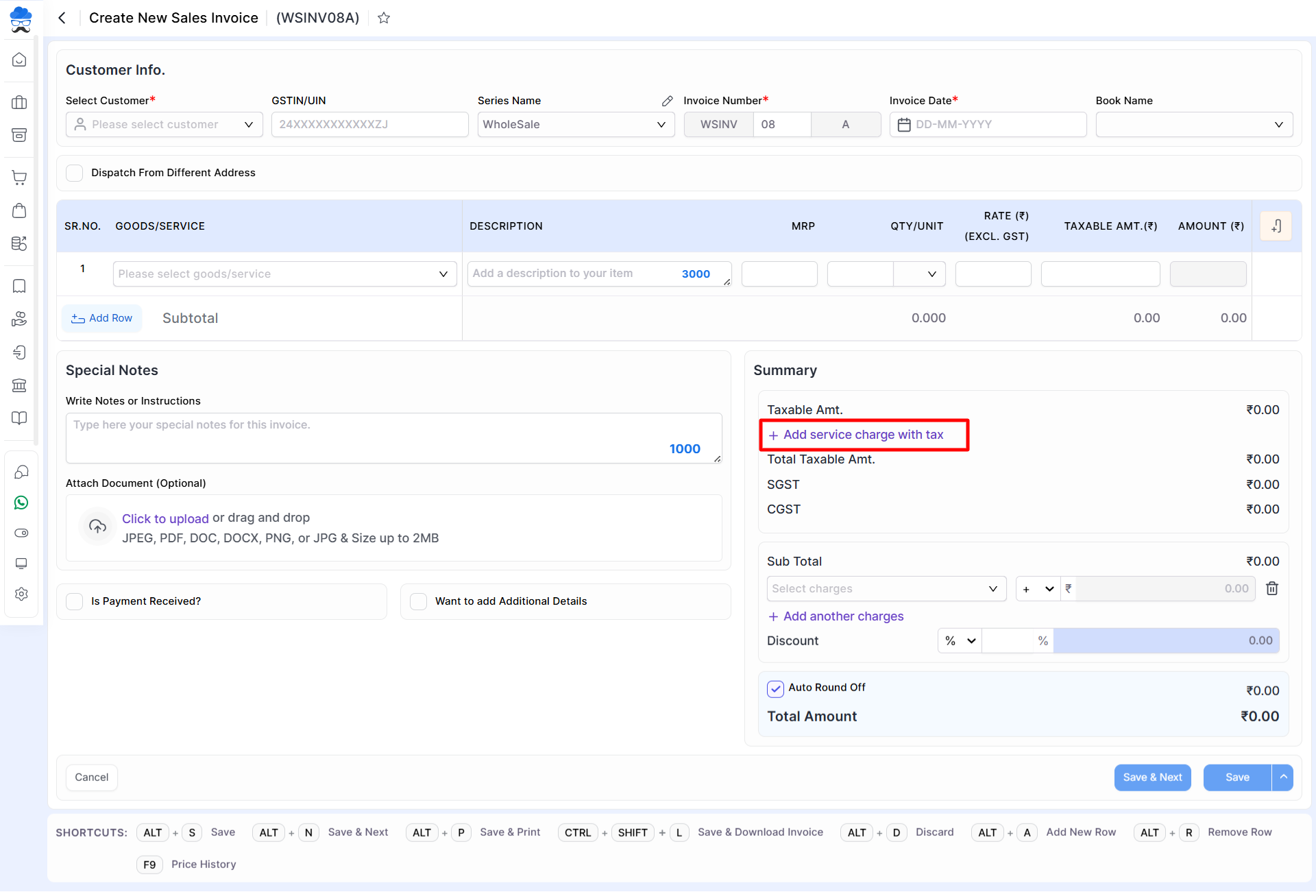Click the item description text area
Viewport: 1316px width, 892px height.
coord(599,274)
